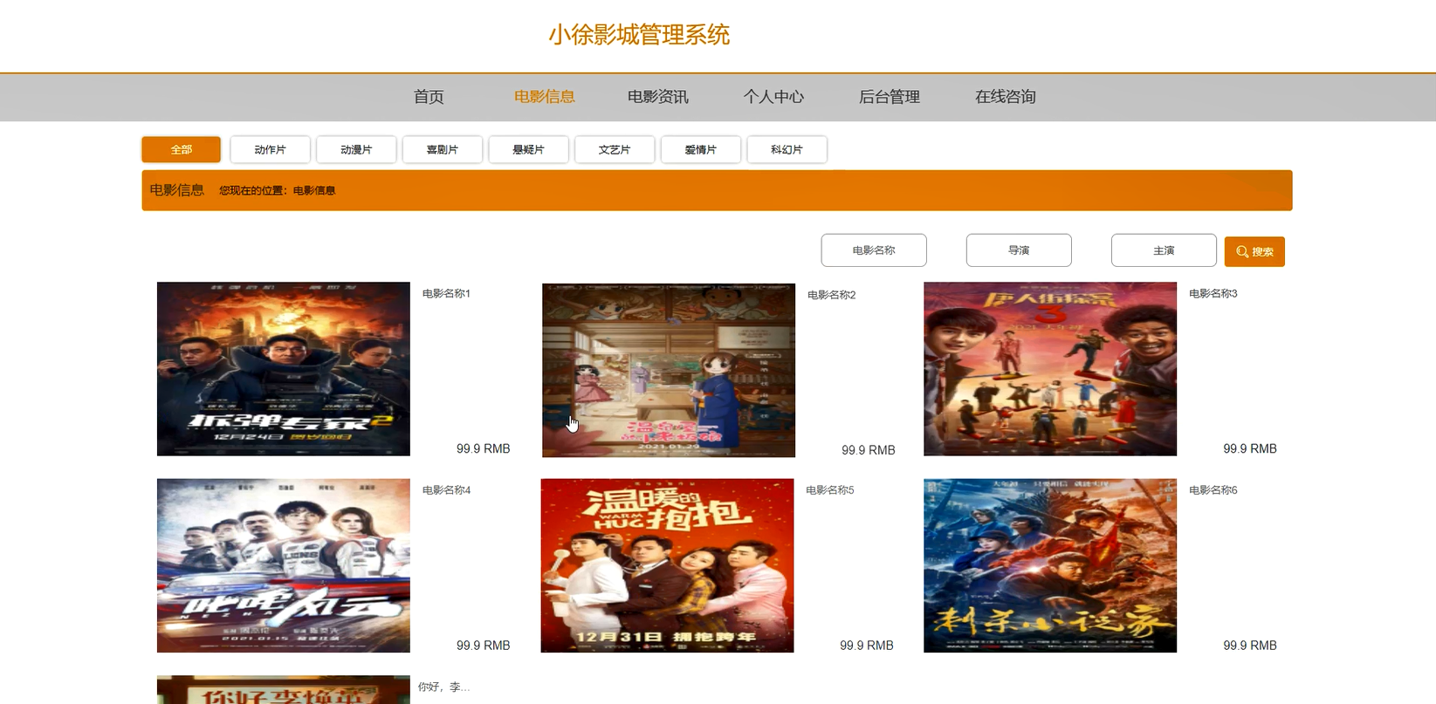Screen dimensions: 1436x704
Task: Select the 全部 category filter
Action: point(181,149)
